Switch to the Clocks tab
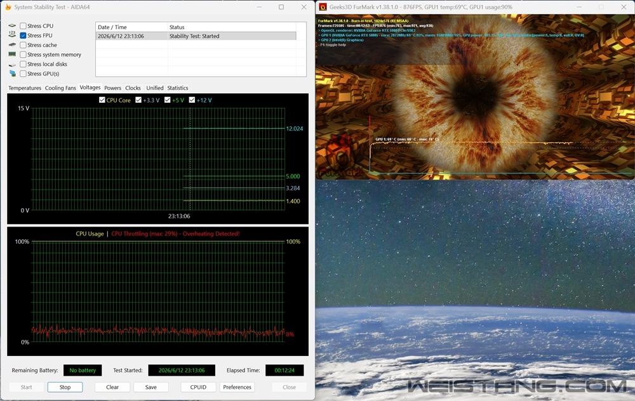The image size is (635, 401). pyautogui.click(x=133, y=88)
